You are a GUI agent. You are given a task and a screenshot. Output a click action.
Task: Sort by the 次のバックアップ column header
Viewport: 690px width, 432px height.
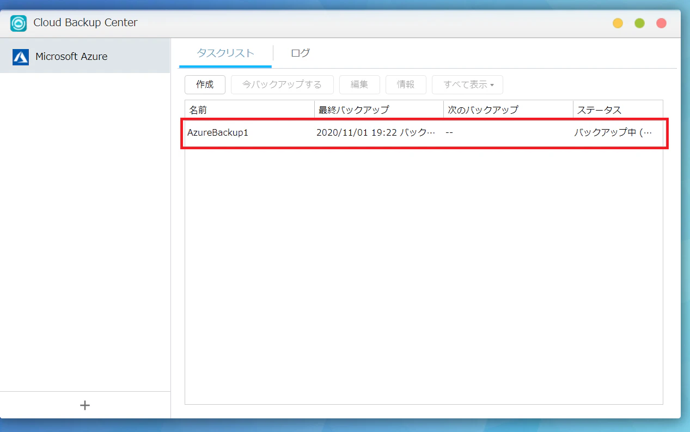508,109
